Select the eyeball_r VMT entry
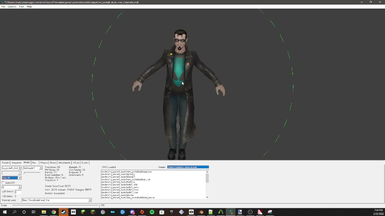 119,174
